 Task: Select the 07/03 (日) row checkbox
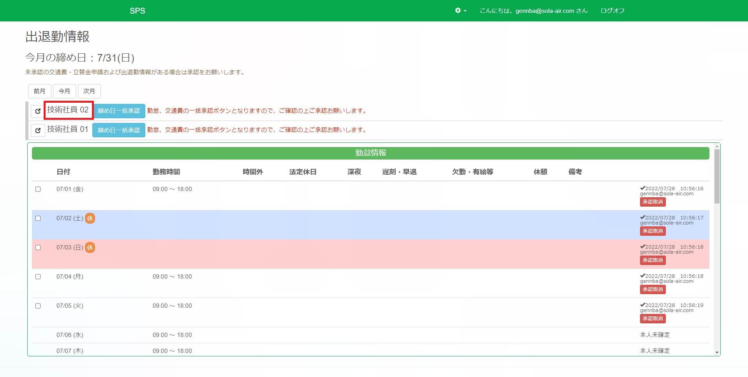[38, 247]
